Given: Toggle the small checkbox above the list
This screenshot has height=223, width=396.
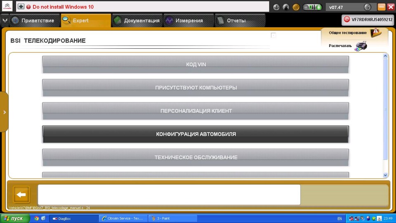Looking at the screenshot, I should (x=273, y=36).
